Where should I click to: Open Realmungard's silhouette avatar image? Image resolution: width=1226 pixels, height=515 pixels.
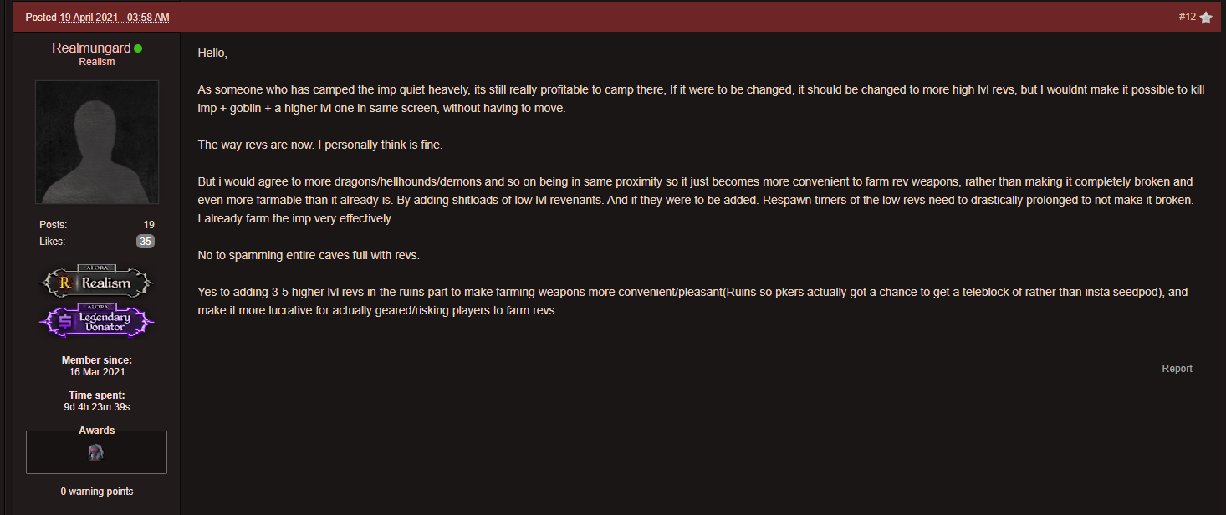(97, 142)
